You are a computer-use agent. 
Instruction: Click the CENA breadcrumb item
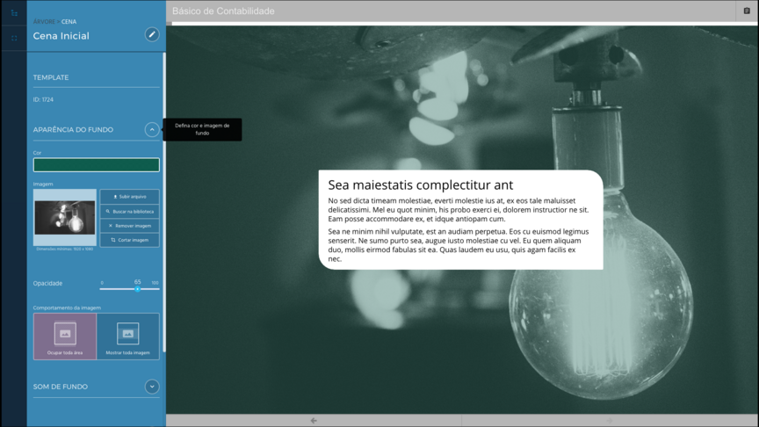(x=69, y=22)
